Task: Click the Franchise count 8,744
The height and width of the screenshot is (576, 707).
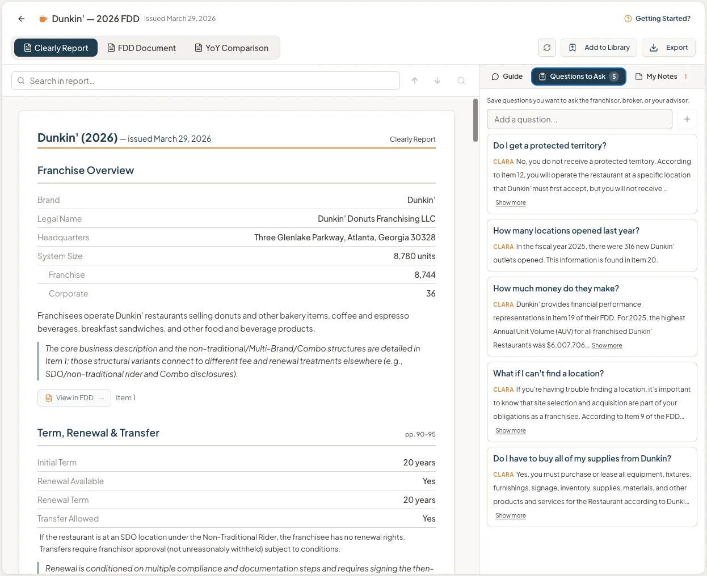Action: [x=425, y=275]
